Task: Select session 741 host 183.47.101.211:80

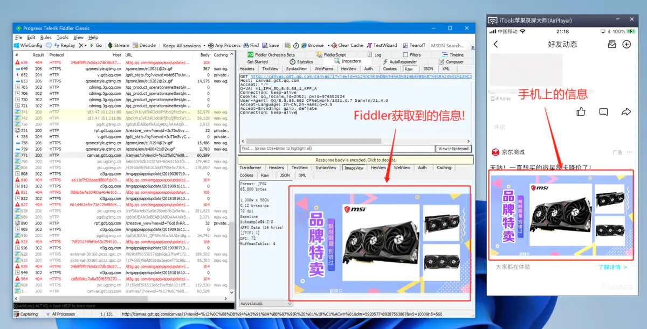Action: (121, 112)
